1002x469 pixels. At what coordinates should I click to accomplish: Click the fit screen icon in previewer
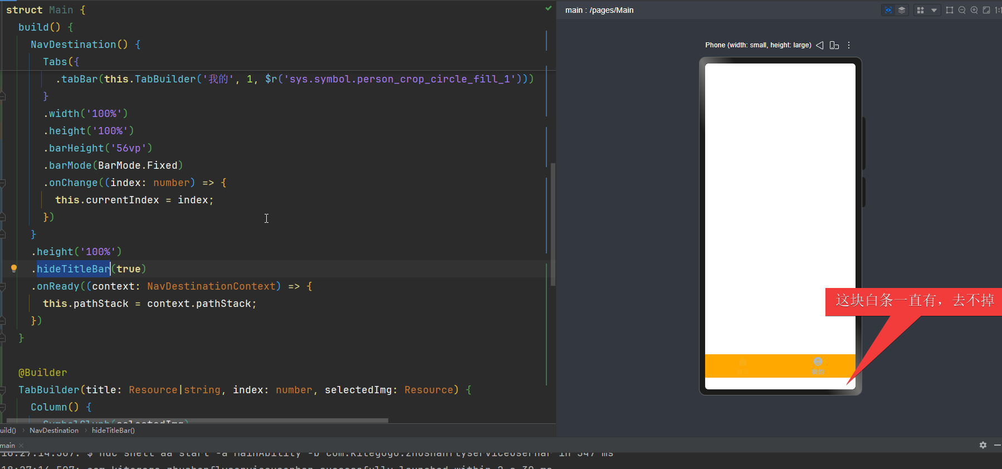pos(986,10)
